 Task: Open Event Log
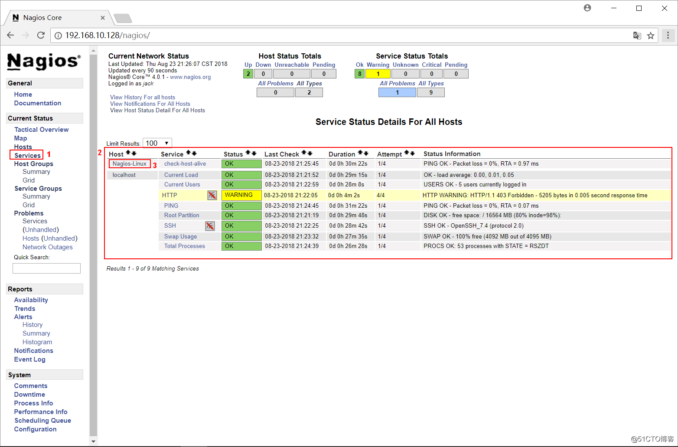pyautogui.click(x=29, y=359)
